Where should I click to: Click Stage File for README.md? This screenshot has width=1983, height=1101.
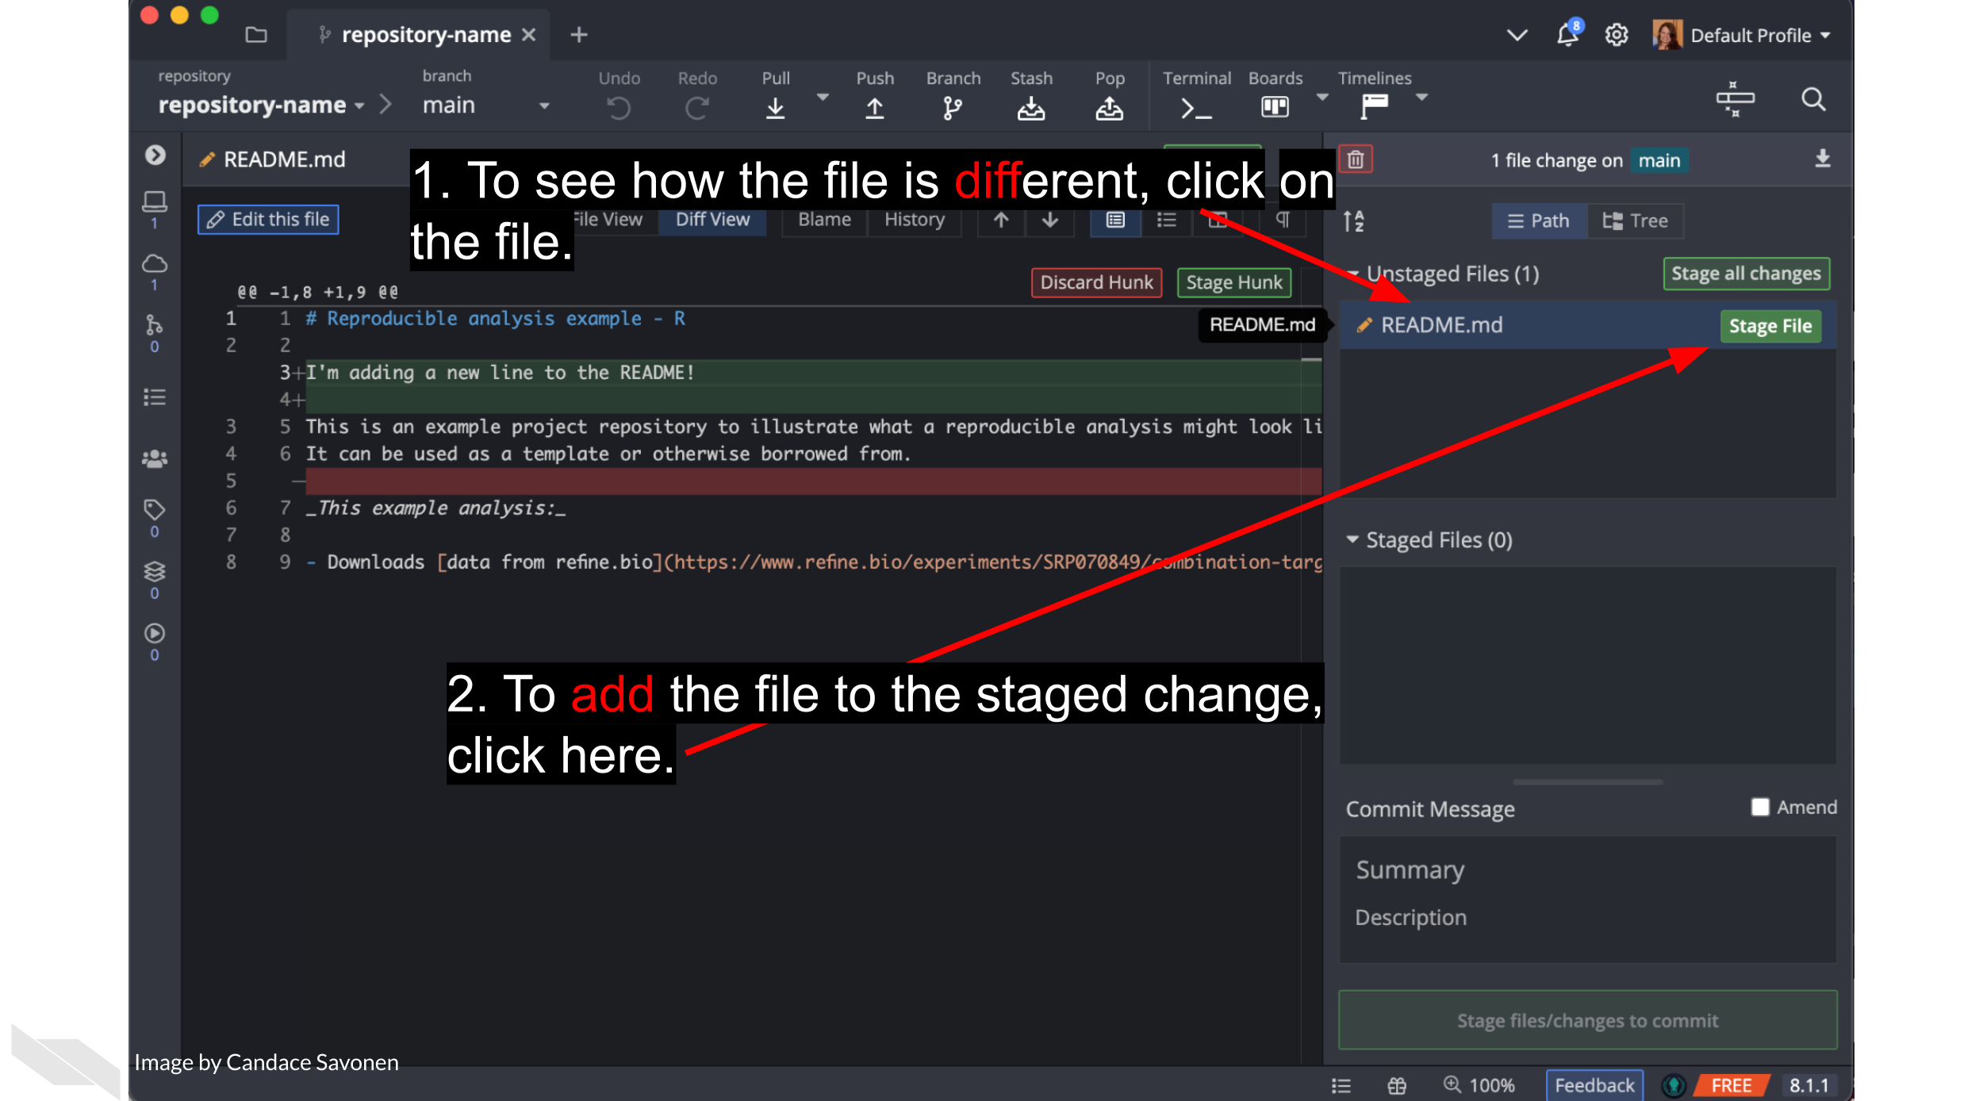(1770, 326)
